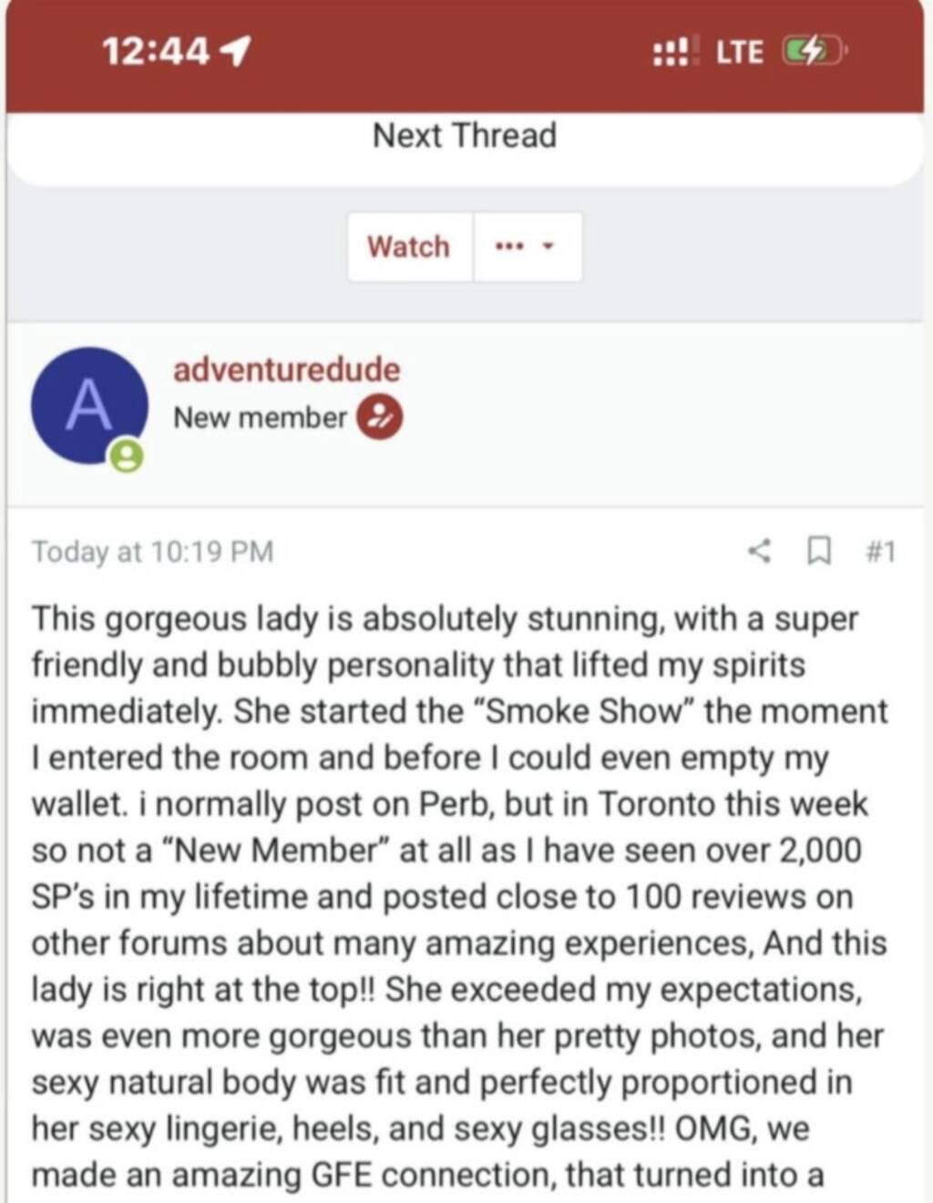This screenshot has width=933, height=1203.
Task: Tap the green online status indicator
Action: point(127,455)
